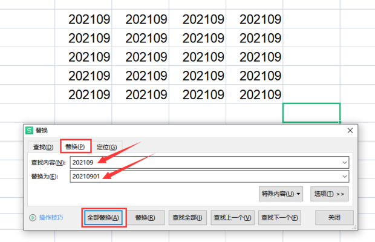Viewport: 375px width, 242px height.
Task: Select the 替换(P) tab
Action: click(75, 146)
